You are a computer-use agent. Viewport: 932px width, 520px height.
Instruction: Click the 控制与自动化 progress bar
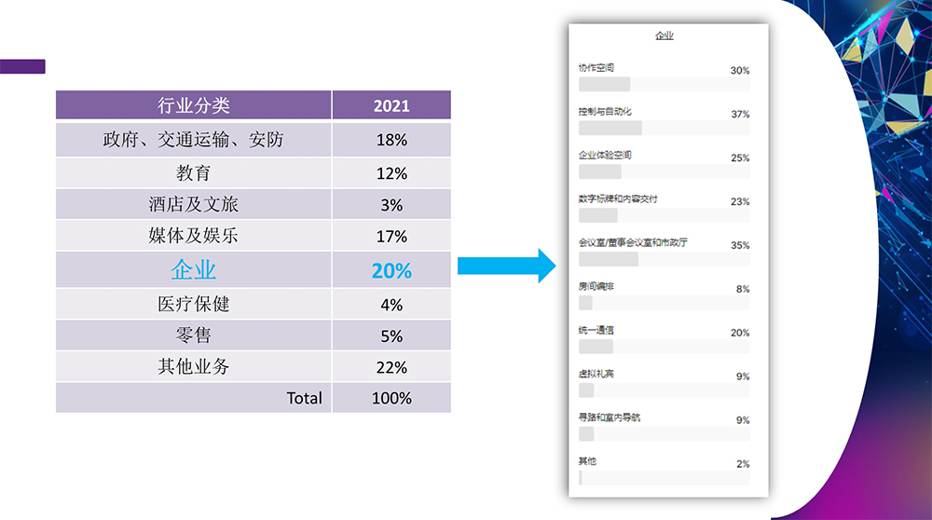[x=664, y=128]
